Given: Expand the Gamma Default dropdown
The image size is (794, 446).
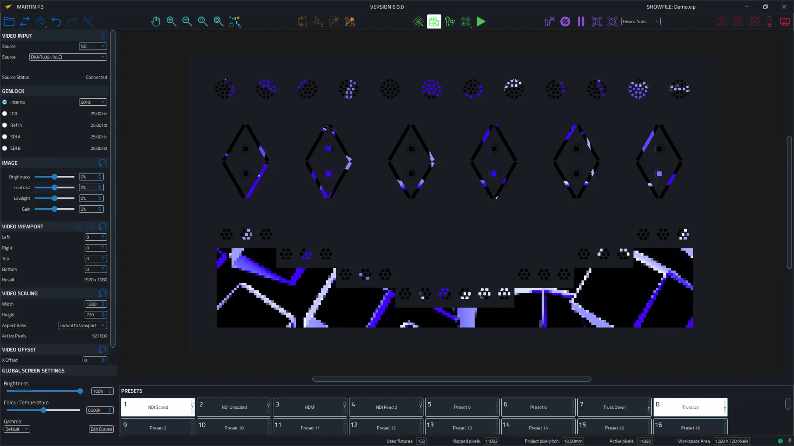Looking at the screenshot, I should coord(17,429).
